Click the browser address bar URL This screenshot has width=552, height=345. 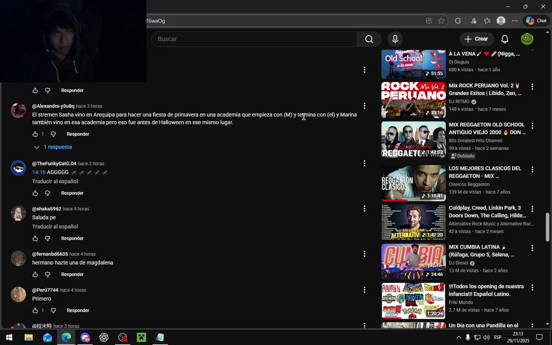tap(156, 21)
